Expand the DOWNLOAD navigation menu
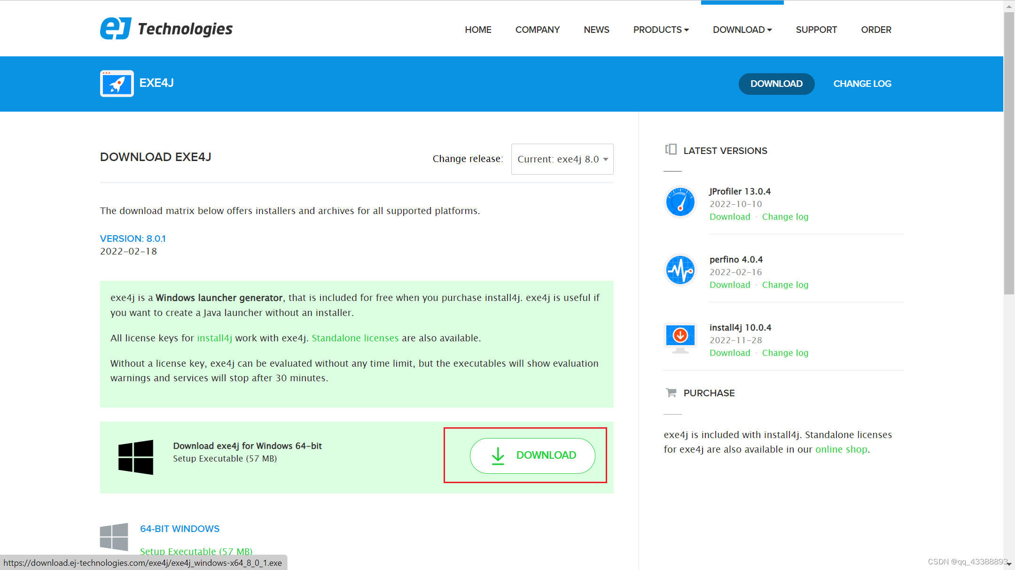 pyautogui.click(x=742, y=30)
